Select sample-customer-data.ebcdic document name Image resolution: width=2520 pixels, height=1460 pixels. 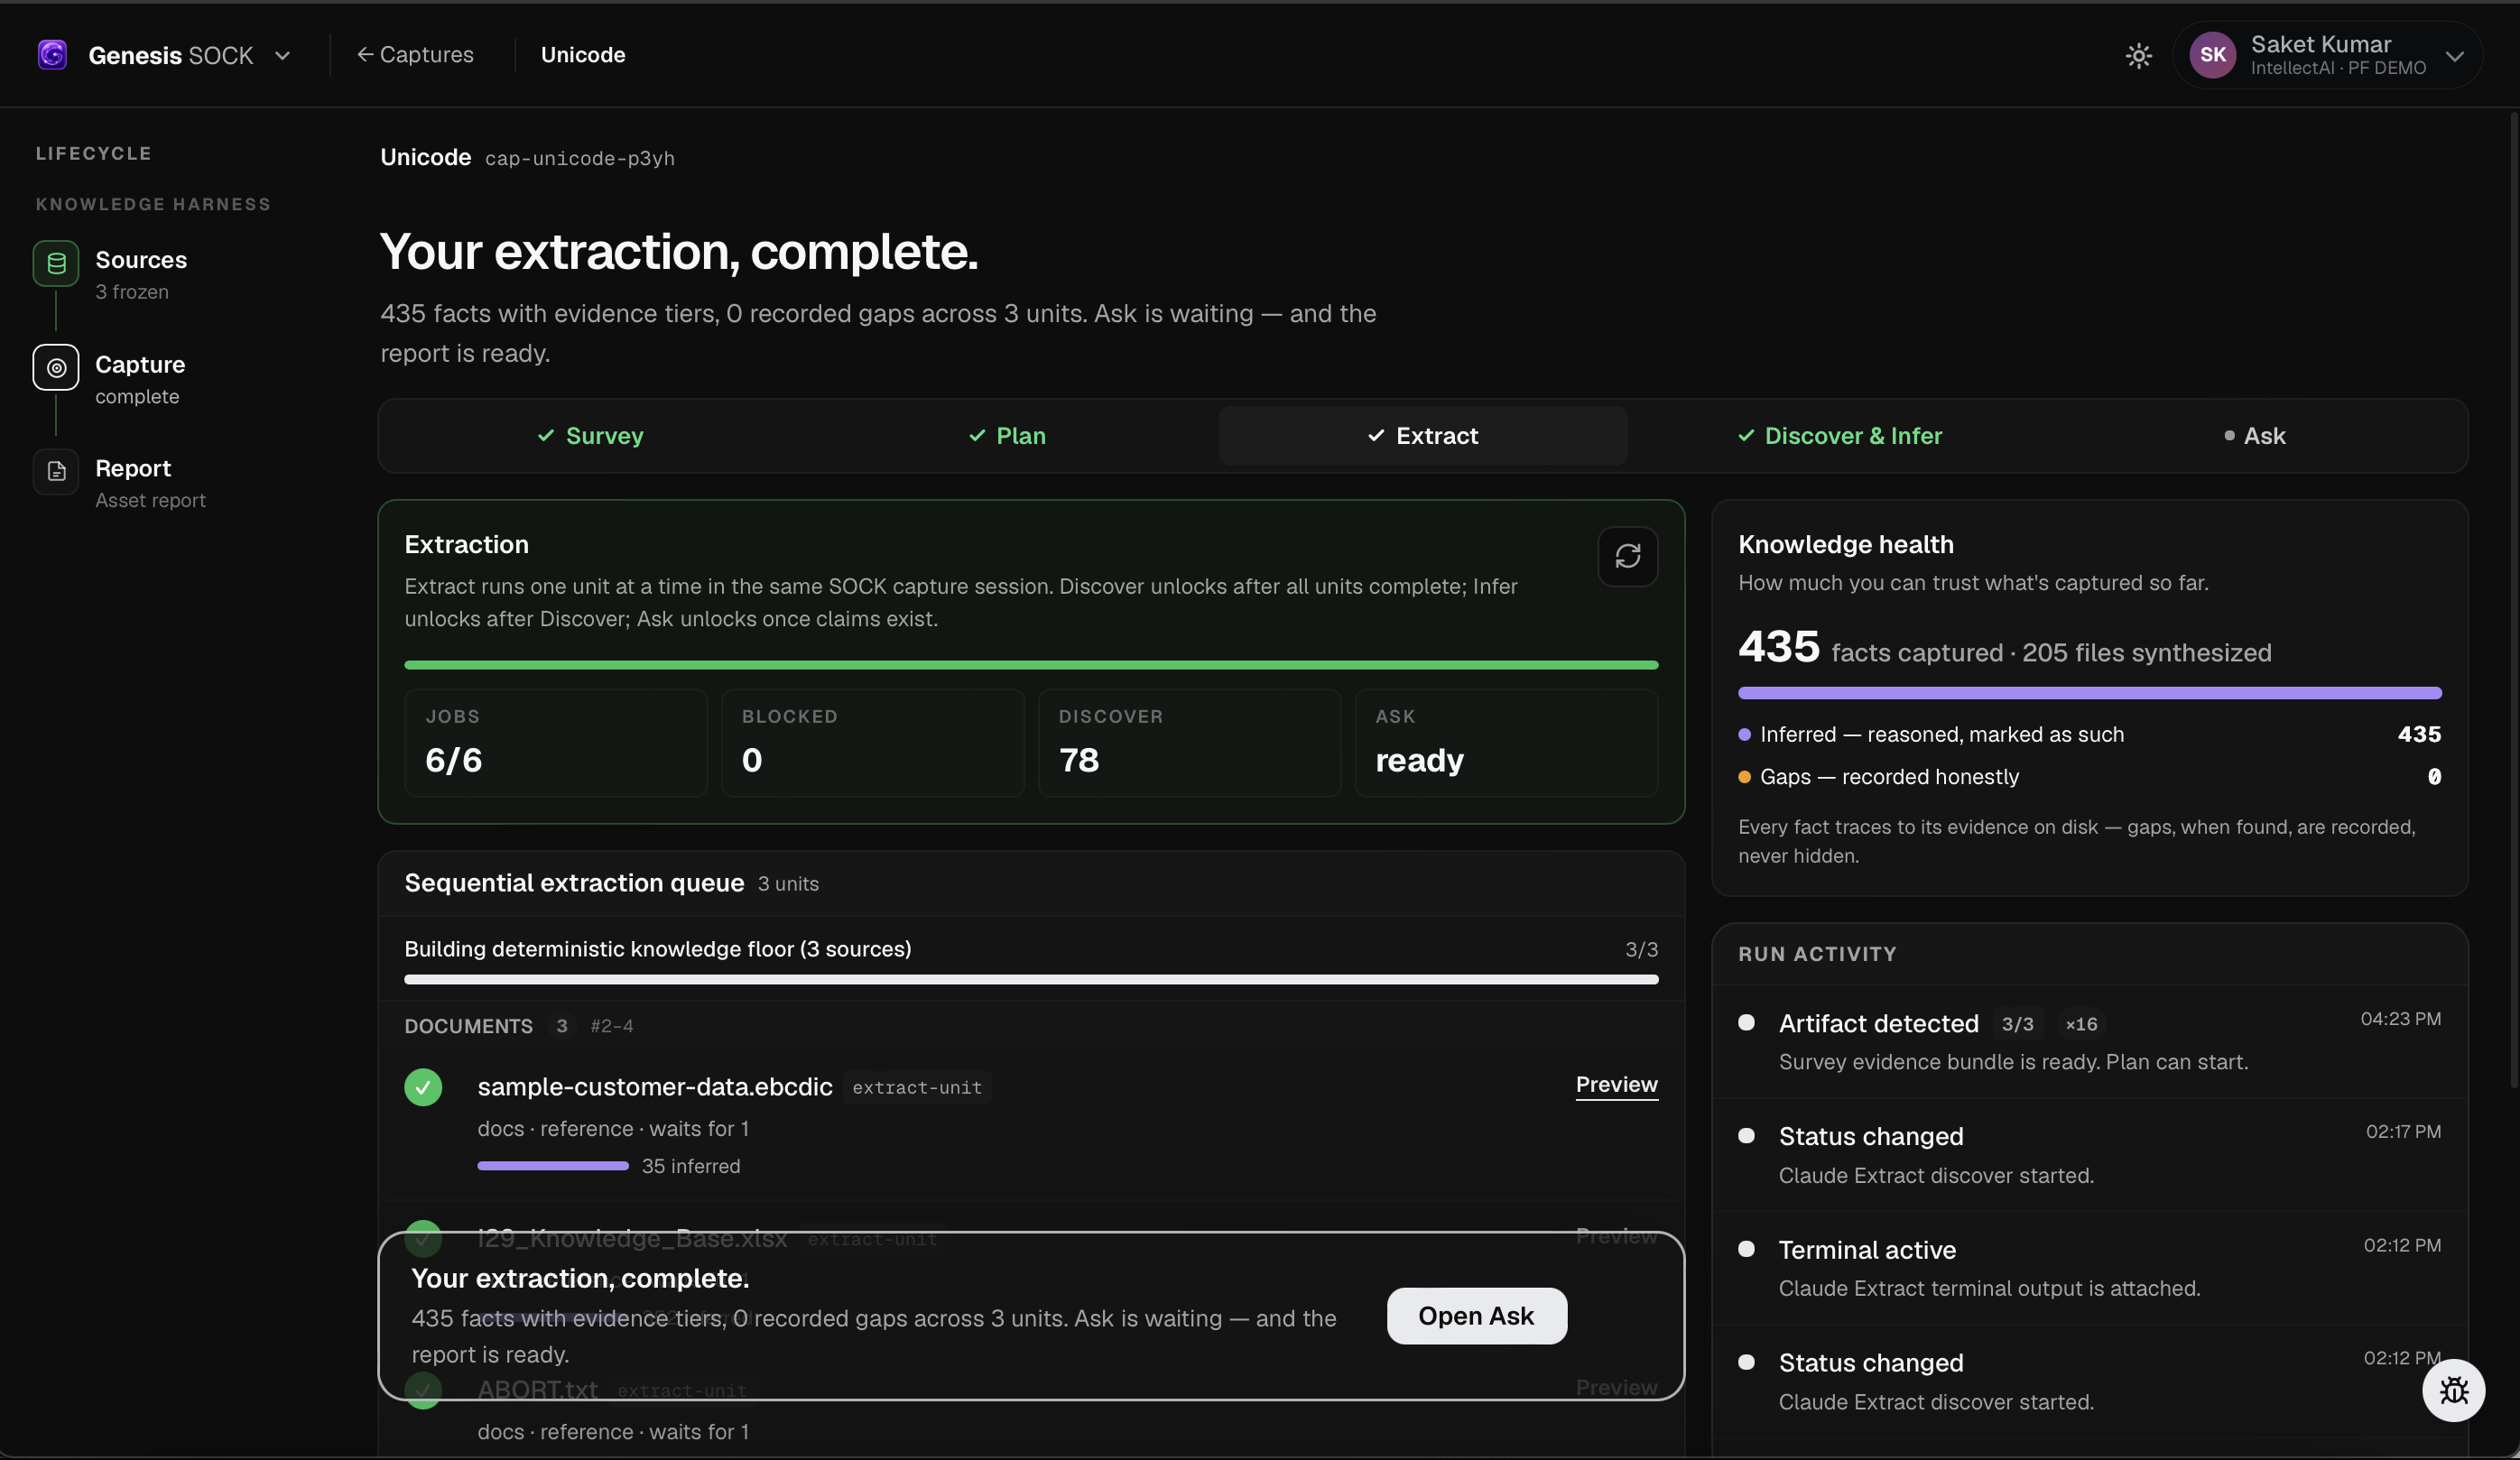[x=655, y=1087]
